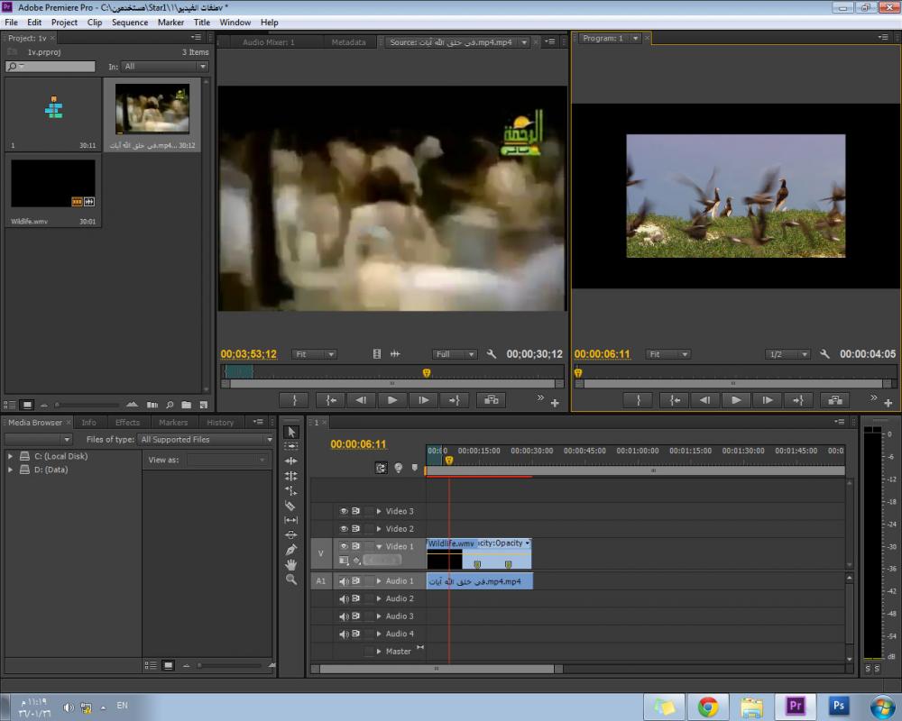The width and height of the screenshot is (902, 721).
Task: Mute Audio 3 track speaker toggle
Action: coord(344,616)
